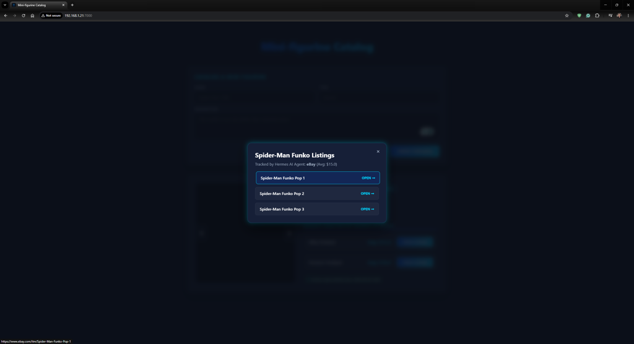Open the Spider-Man Funko Pop 1 listing

[x=318, y=178]
